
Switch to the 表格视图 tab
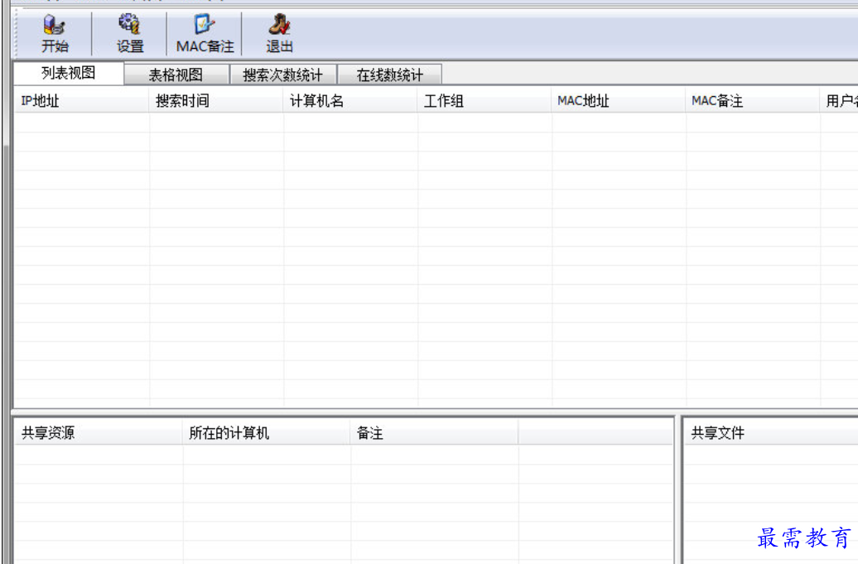tap(176, 75)
